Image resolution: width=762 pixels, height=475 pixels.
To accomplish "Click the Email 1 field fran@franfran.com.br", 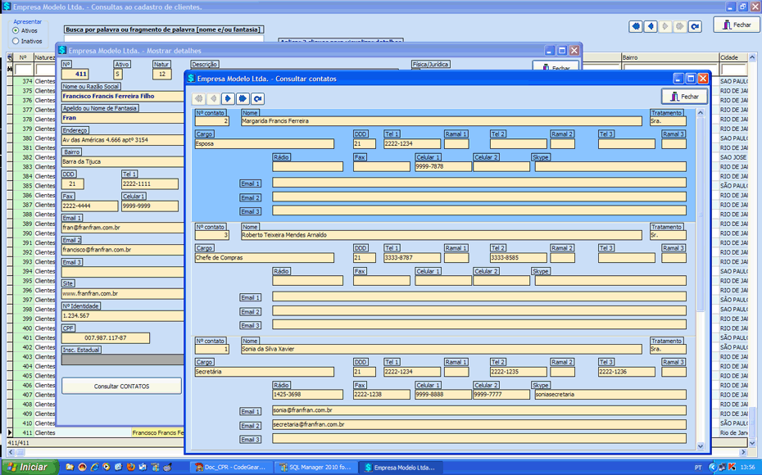I will coord(122,228).
